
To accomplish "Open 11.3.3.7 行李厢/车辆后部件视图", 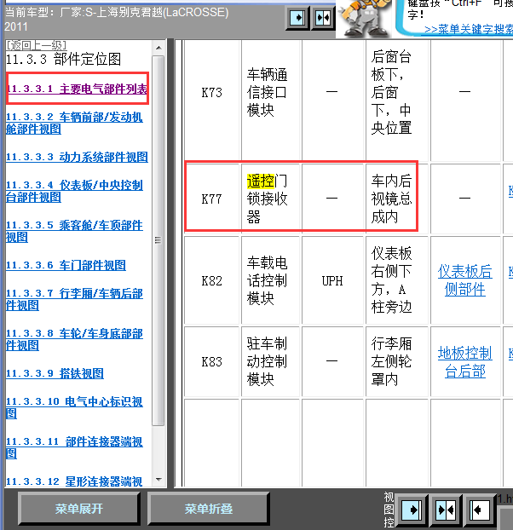I will pos(74,299).
